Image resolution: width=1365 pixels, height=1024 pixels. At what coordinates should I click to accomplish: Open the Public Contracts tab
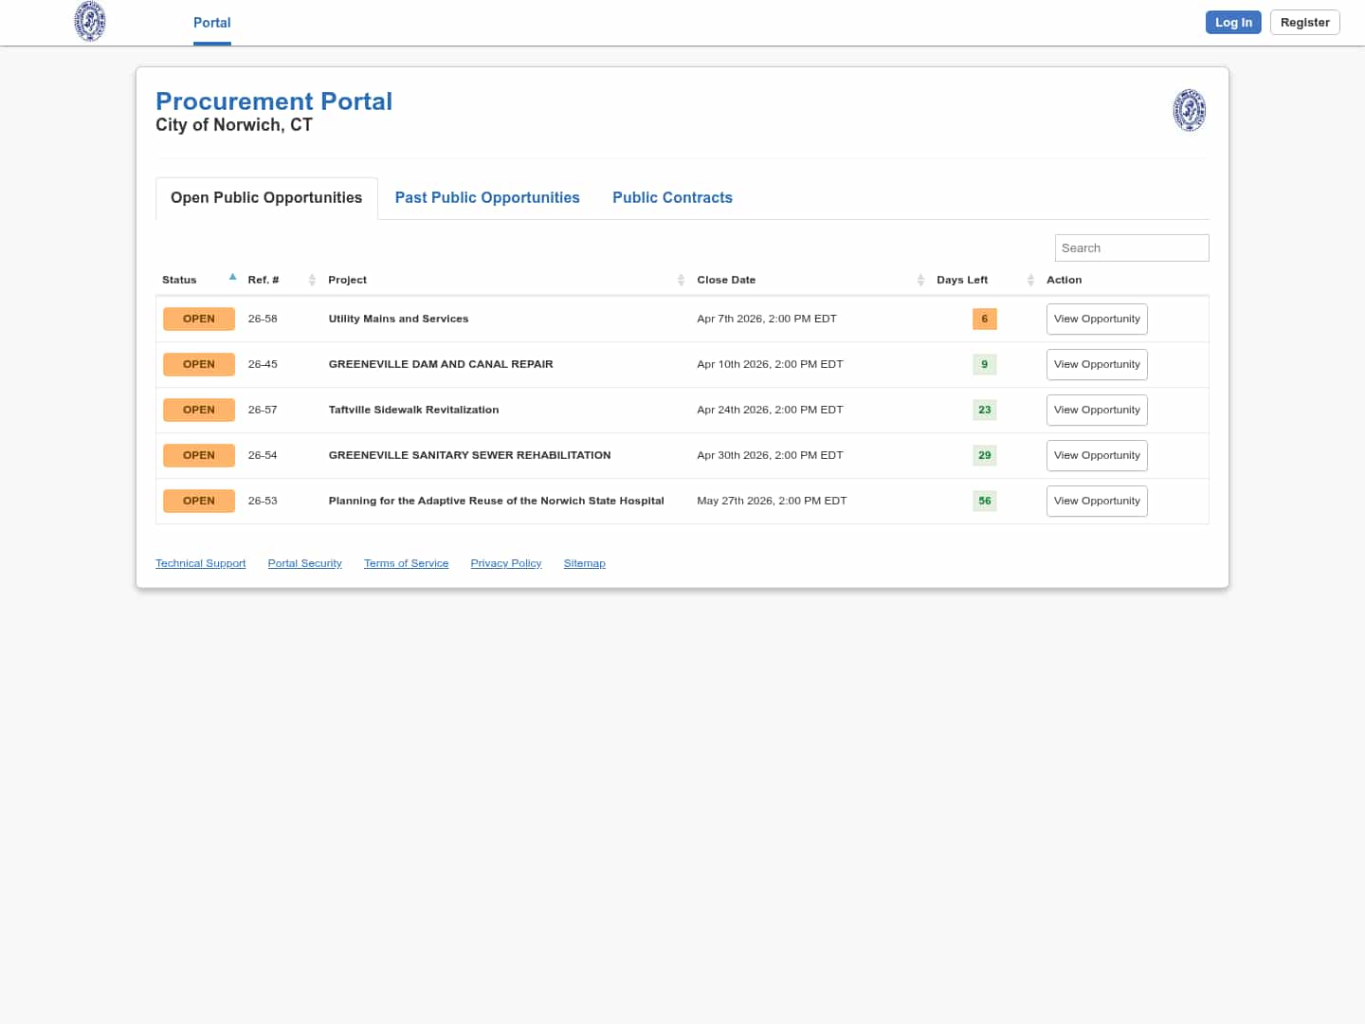coord(672,197)
